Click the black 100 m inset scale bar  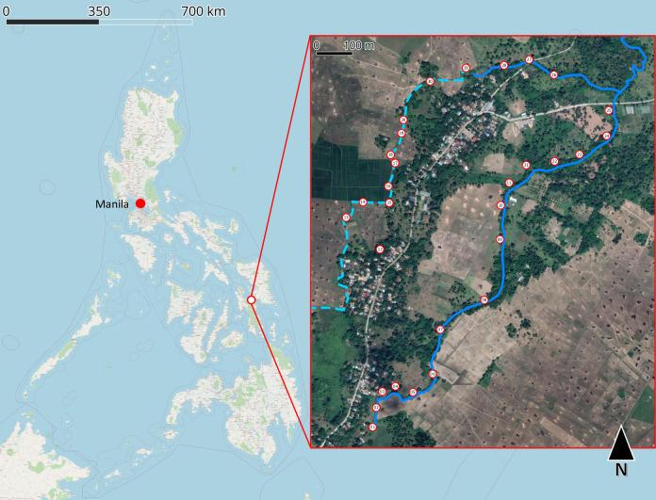point(334,53)
